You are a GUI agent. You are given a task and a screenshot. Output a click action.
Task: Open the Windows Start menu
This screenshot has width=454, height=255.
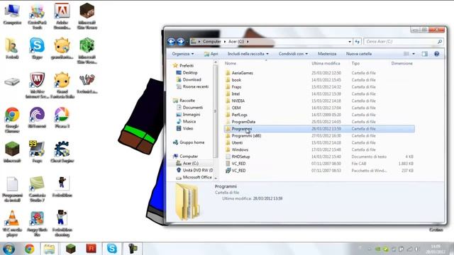[x=9, y=249]
